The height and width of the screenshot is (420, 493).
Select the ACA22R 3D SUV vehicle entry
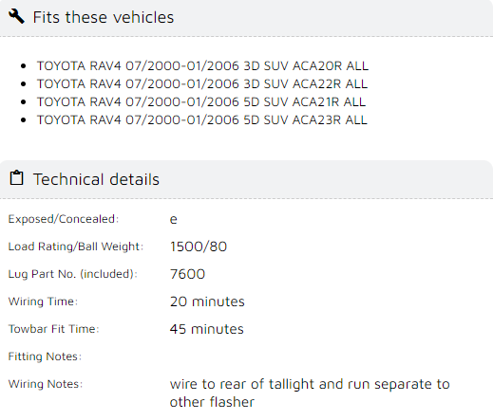click(202, 83)
